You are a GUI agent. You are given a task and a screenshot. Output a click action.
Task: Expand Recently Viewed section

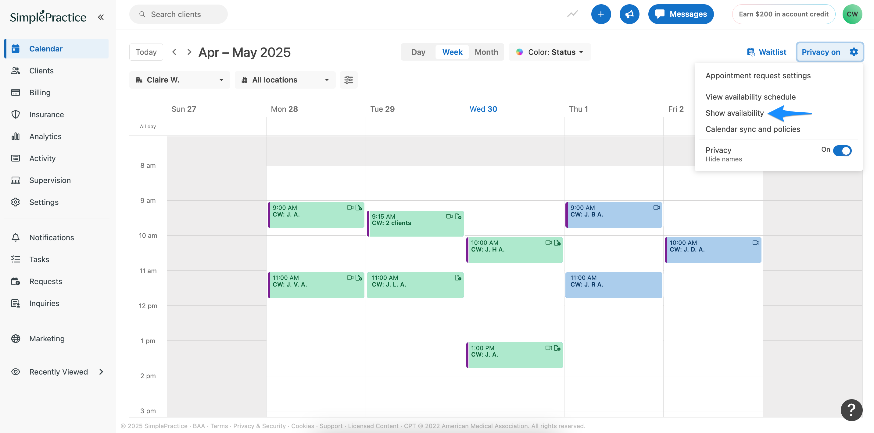pos(58,372)
